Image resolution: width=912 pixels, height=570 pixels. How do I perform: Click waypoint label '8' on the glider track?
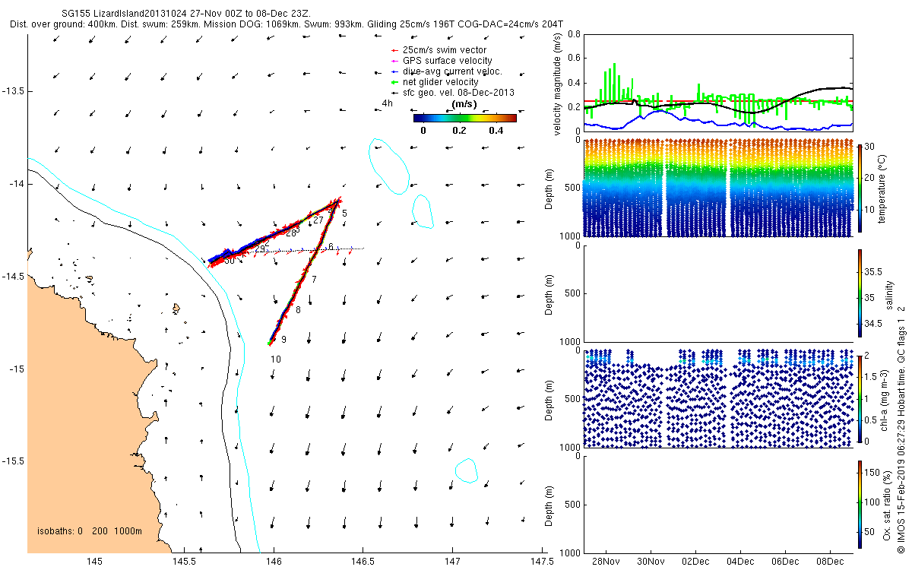(298, 309)
